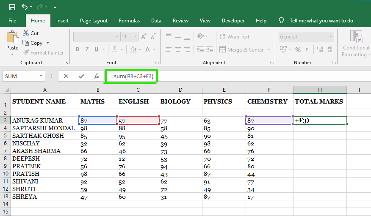Confirm the formula with the checkmark icon
This screenshot has width=371, height=216.
tap(81, 76)
